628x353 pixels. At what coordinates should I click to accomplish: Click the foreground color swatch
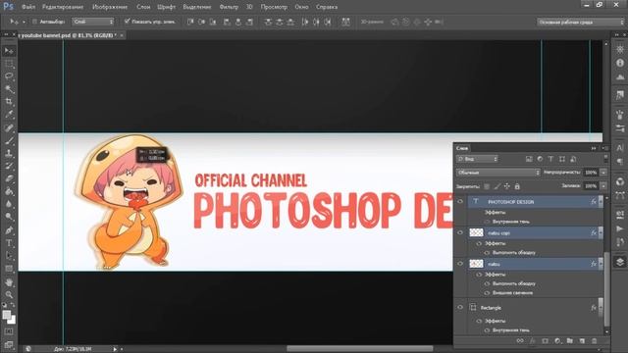pos(7,315)
